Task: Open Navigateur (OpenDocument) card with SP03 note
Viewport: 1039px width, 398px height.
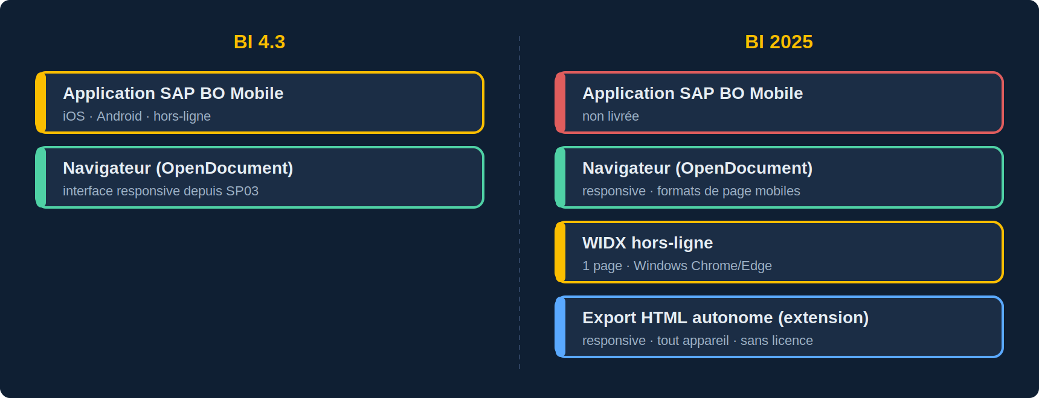Action: [260, 177]
